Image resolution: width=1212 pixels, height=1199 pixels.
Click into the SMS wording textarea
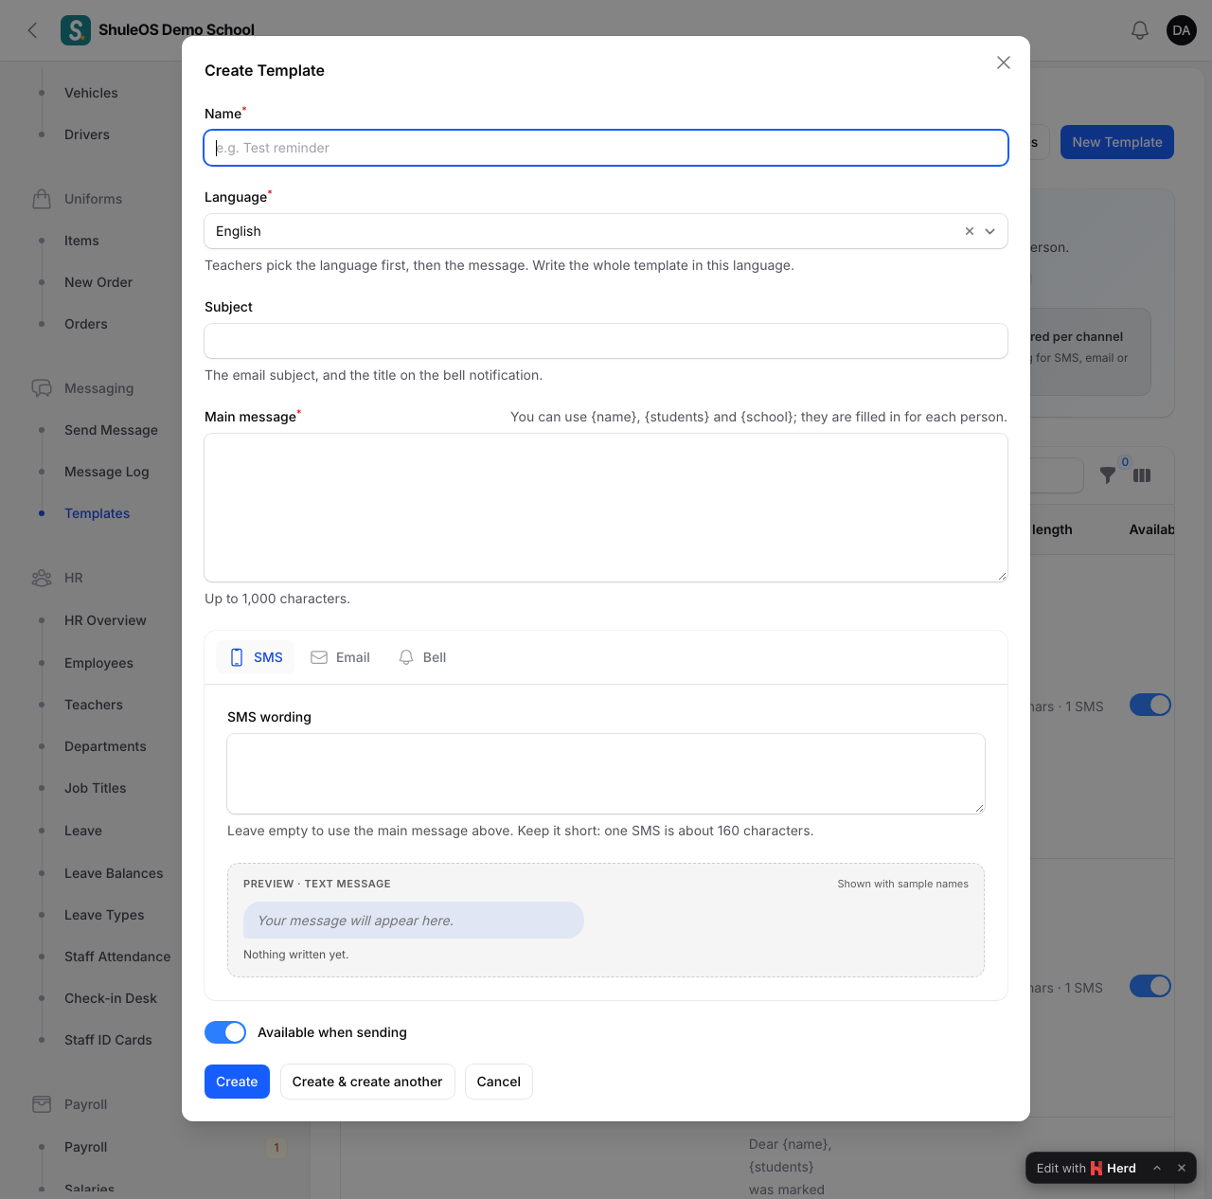click(x=606, y=774)
